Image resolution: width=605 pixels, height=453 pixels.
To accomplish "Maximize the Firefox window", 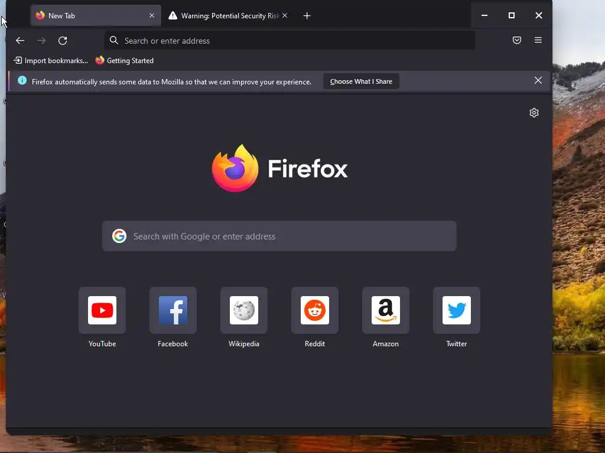I will pyautogui.click(x=511, y=15).
